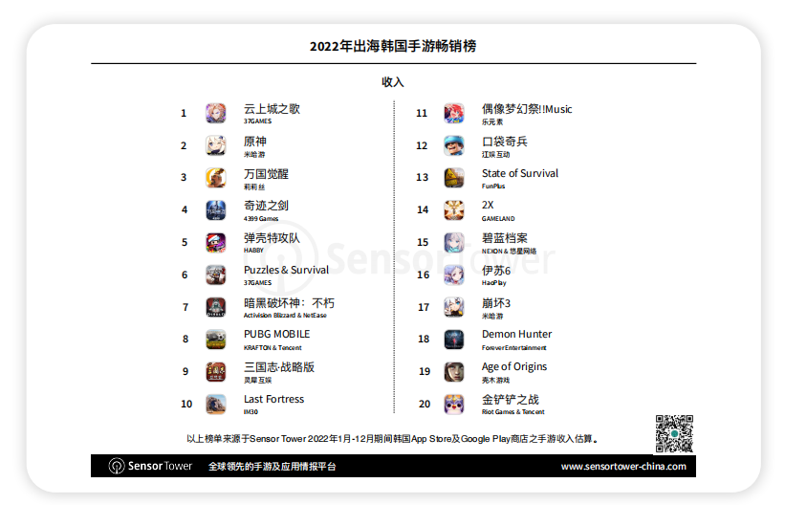785x505 pixels.
Task: Click the 原神 game icon
Action: click(x=215, y=145)
